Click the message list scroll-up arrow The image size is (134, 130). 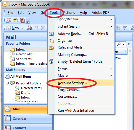[x=130, y=51]
